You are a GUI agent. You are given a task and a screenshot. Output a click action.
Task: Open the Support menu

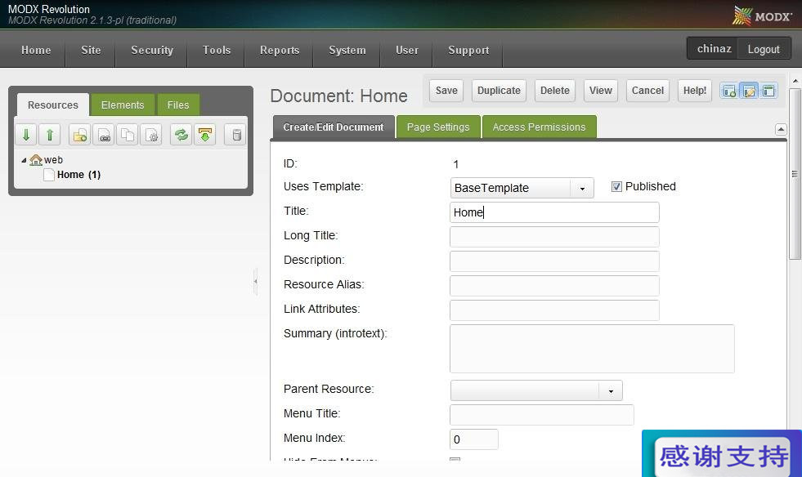pyautogui.click(x=468, y=50)
